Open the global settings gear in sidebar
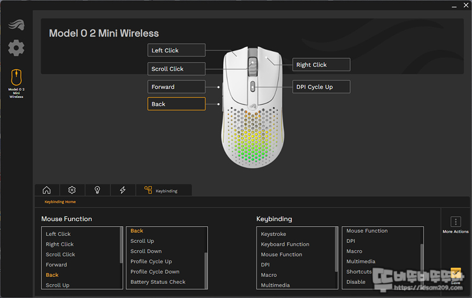 click(16, 48)
